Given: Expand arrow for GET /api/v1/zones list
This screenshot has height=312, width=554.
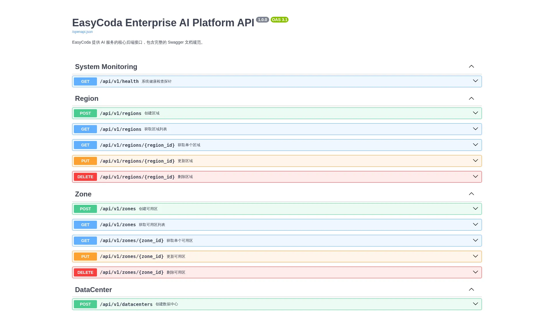Looking at the screenshot, I should (x=475, y=224).
